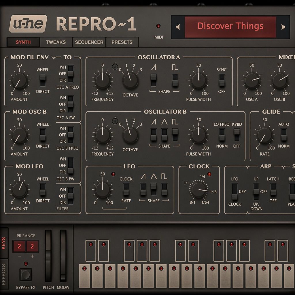Go to previous preset with left arrow

pyautogui.click(x=177, y=27)
